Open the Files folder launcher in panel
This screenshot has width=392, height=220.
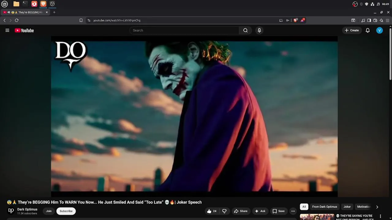16,4
